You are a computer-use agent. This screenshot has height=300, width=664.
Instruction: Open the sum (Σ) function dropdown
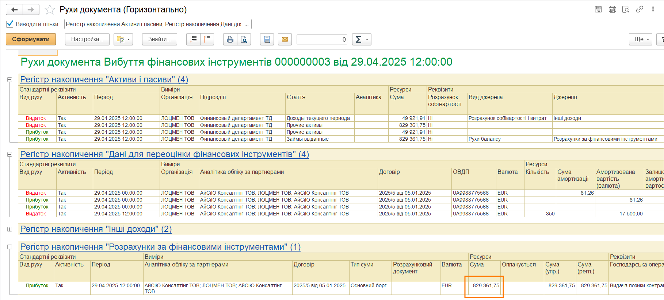(x=361, y=39)
